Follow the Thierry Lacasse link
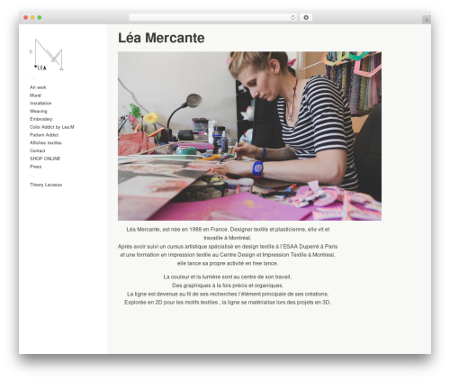 coord(46,185)
